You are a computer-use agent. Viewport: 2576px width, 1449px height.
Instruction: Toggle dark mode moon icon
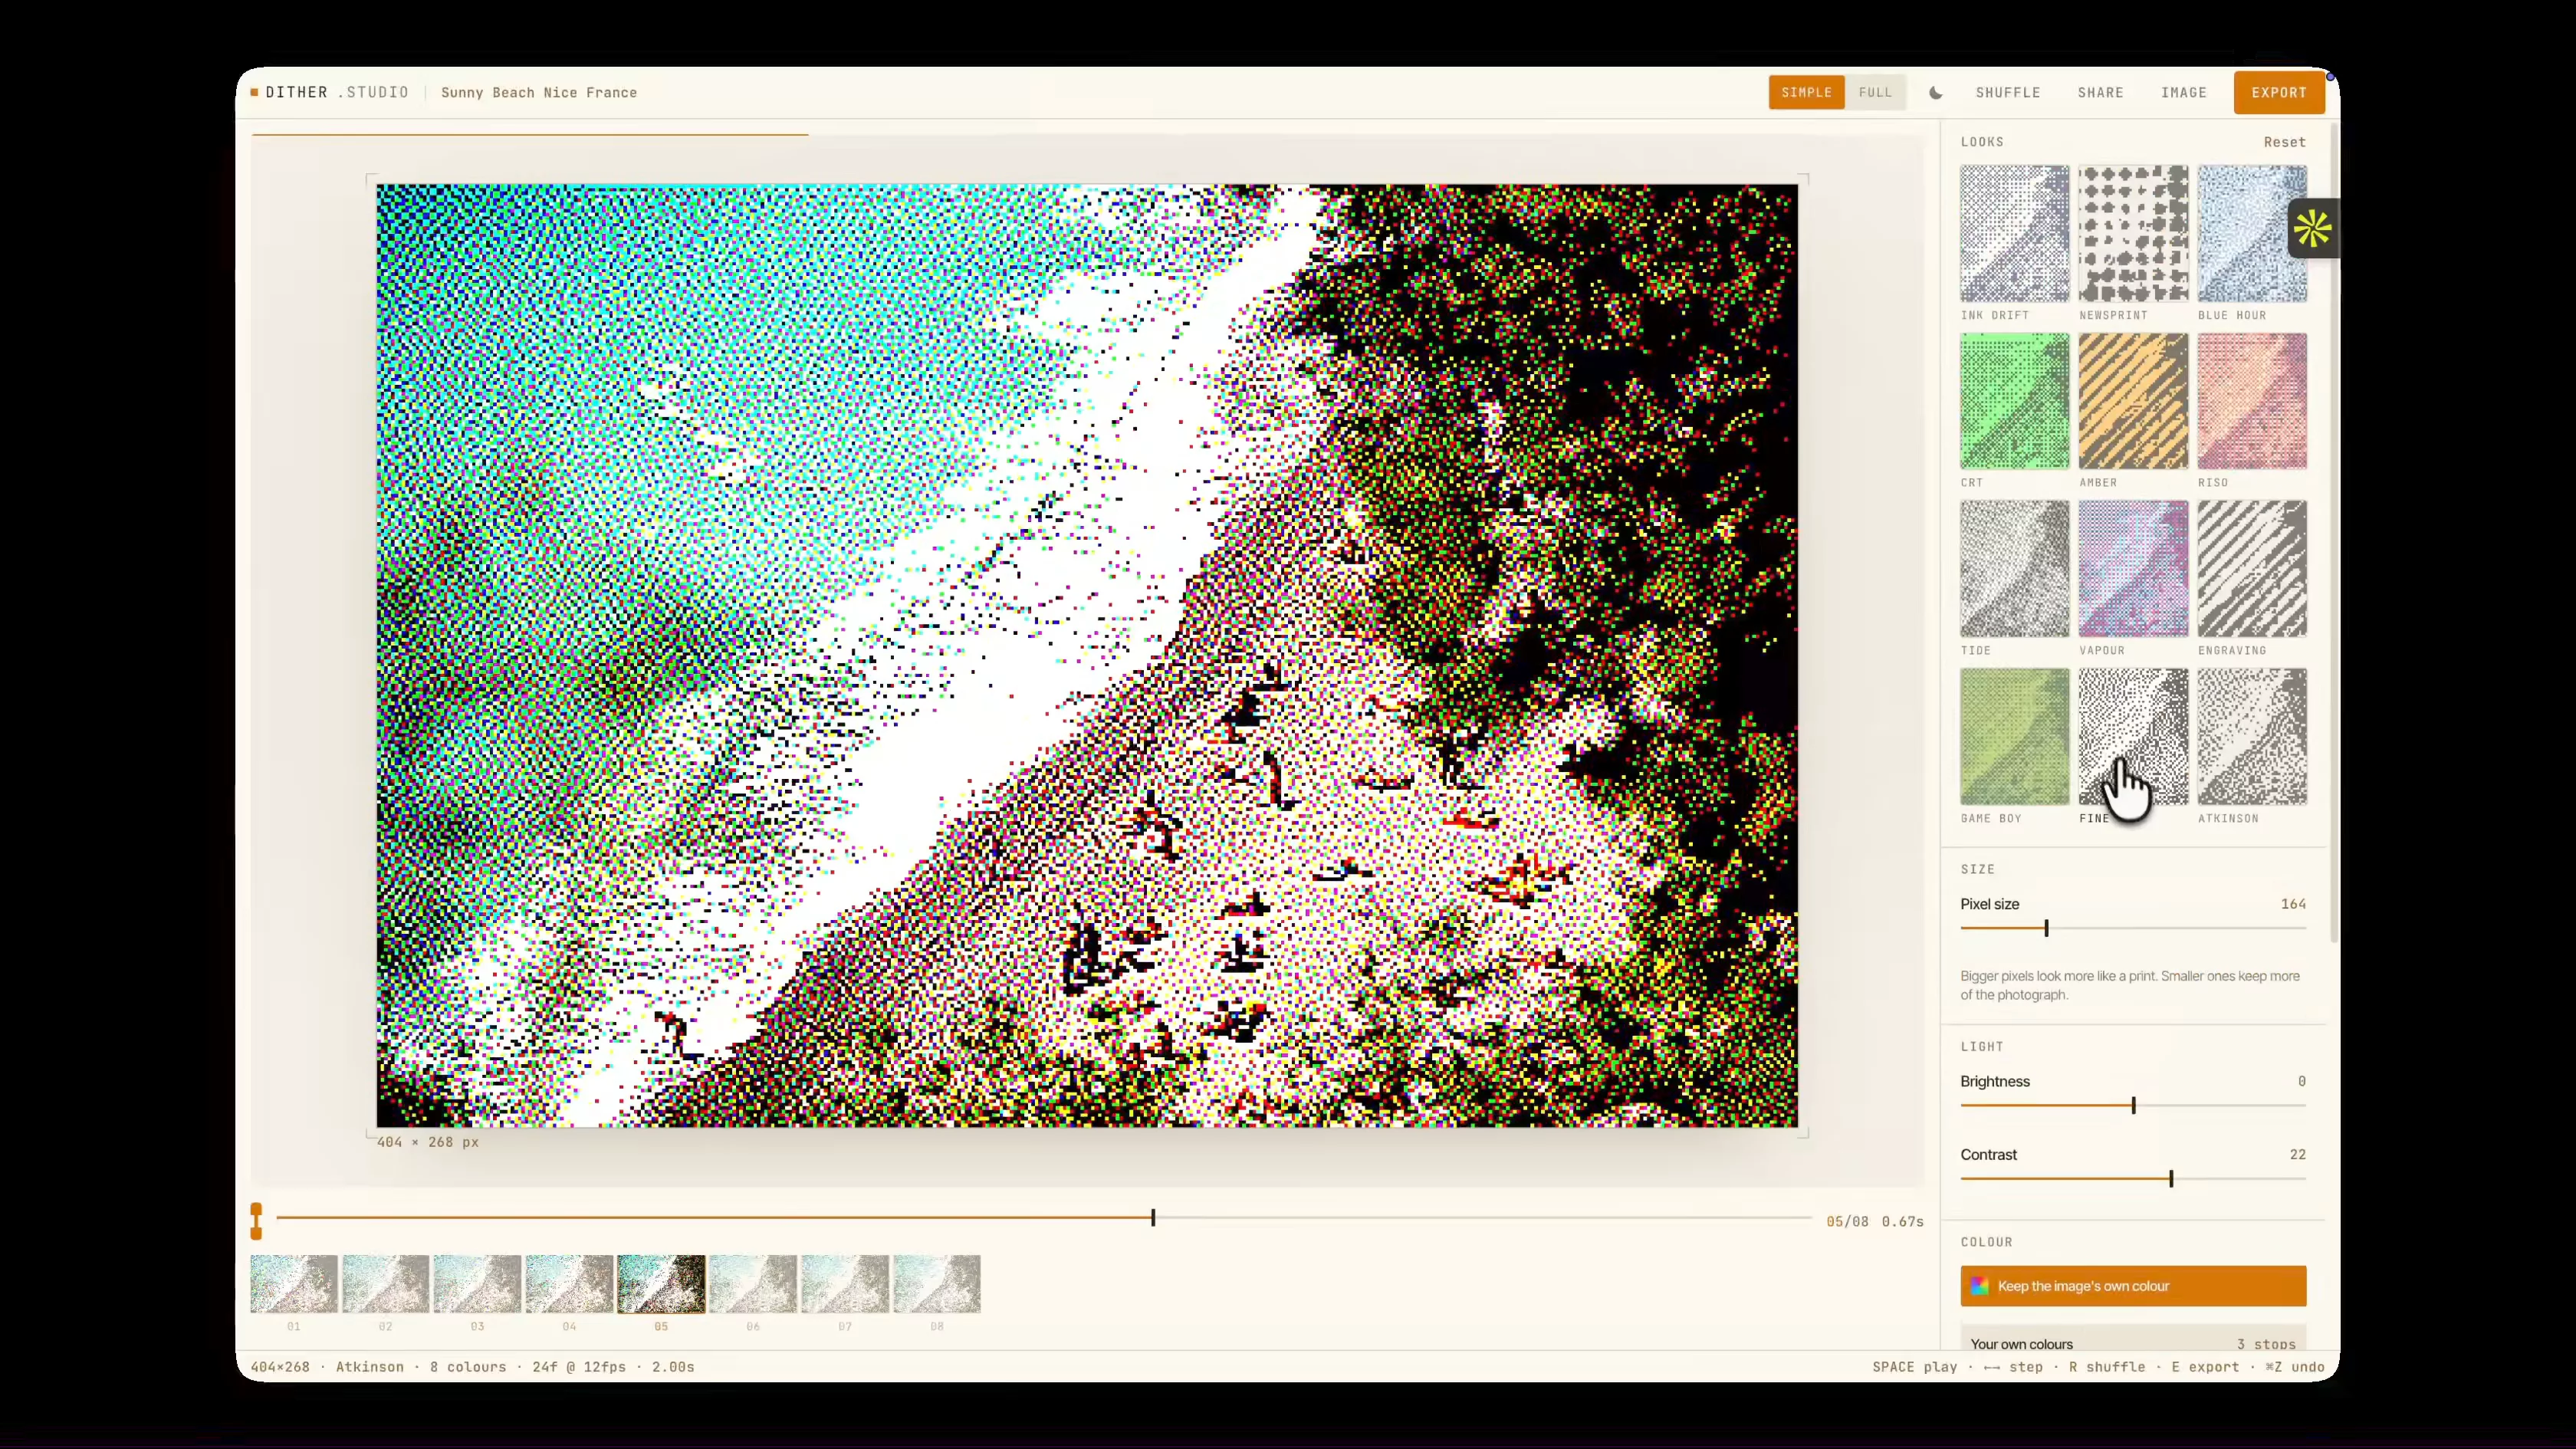click(x=1936, y=92)
